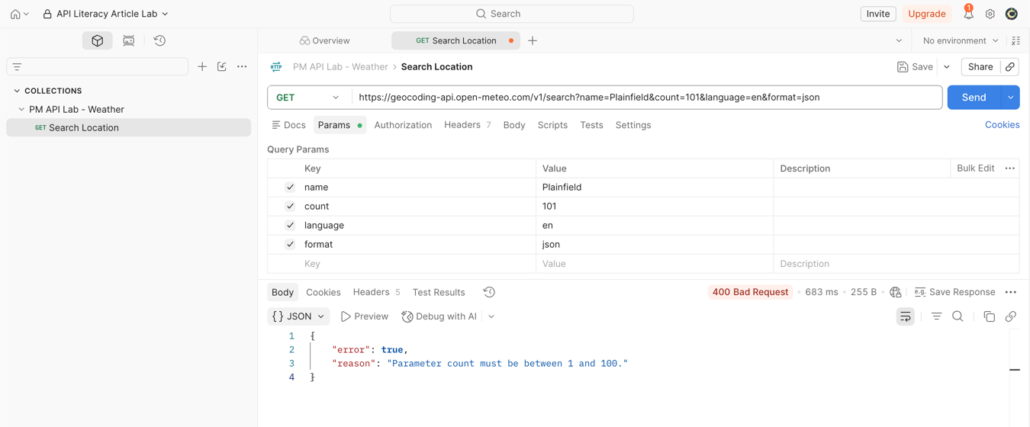Screen dimensions: 1030x427
Task: Open the response Cookies tab
Action: (x=323, y=292)
